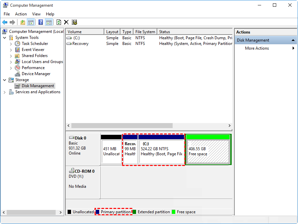Expand the Event Viewer node
Image resolution: width=298 pixels, height=224 pixels.
pos(11,50)
